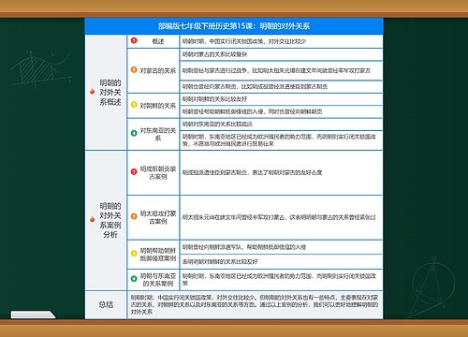
Task: Select the 欧洲殖民者 paragraph under 对东南亚的关系
Action: click(282, 140)
